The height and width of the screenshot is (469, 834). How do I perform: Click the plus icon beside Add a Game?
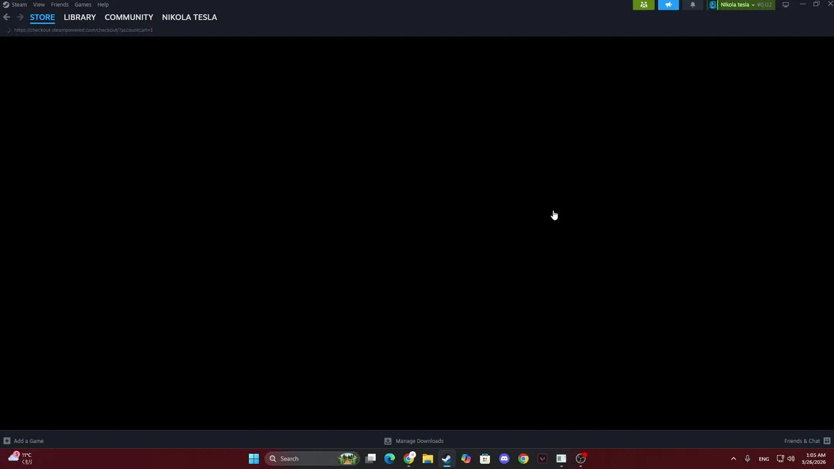click(7, 441)
